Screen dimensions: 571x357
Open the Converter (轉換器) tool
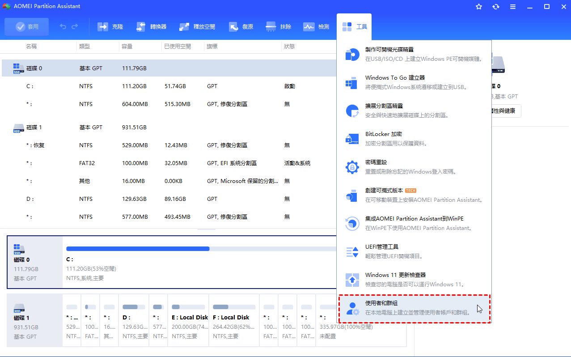[x=152, y=27]
